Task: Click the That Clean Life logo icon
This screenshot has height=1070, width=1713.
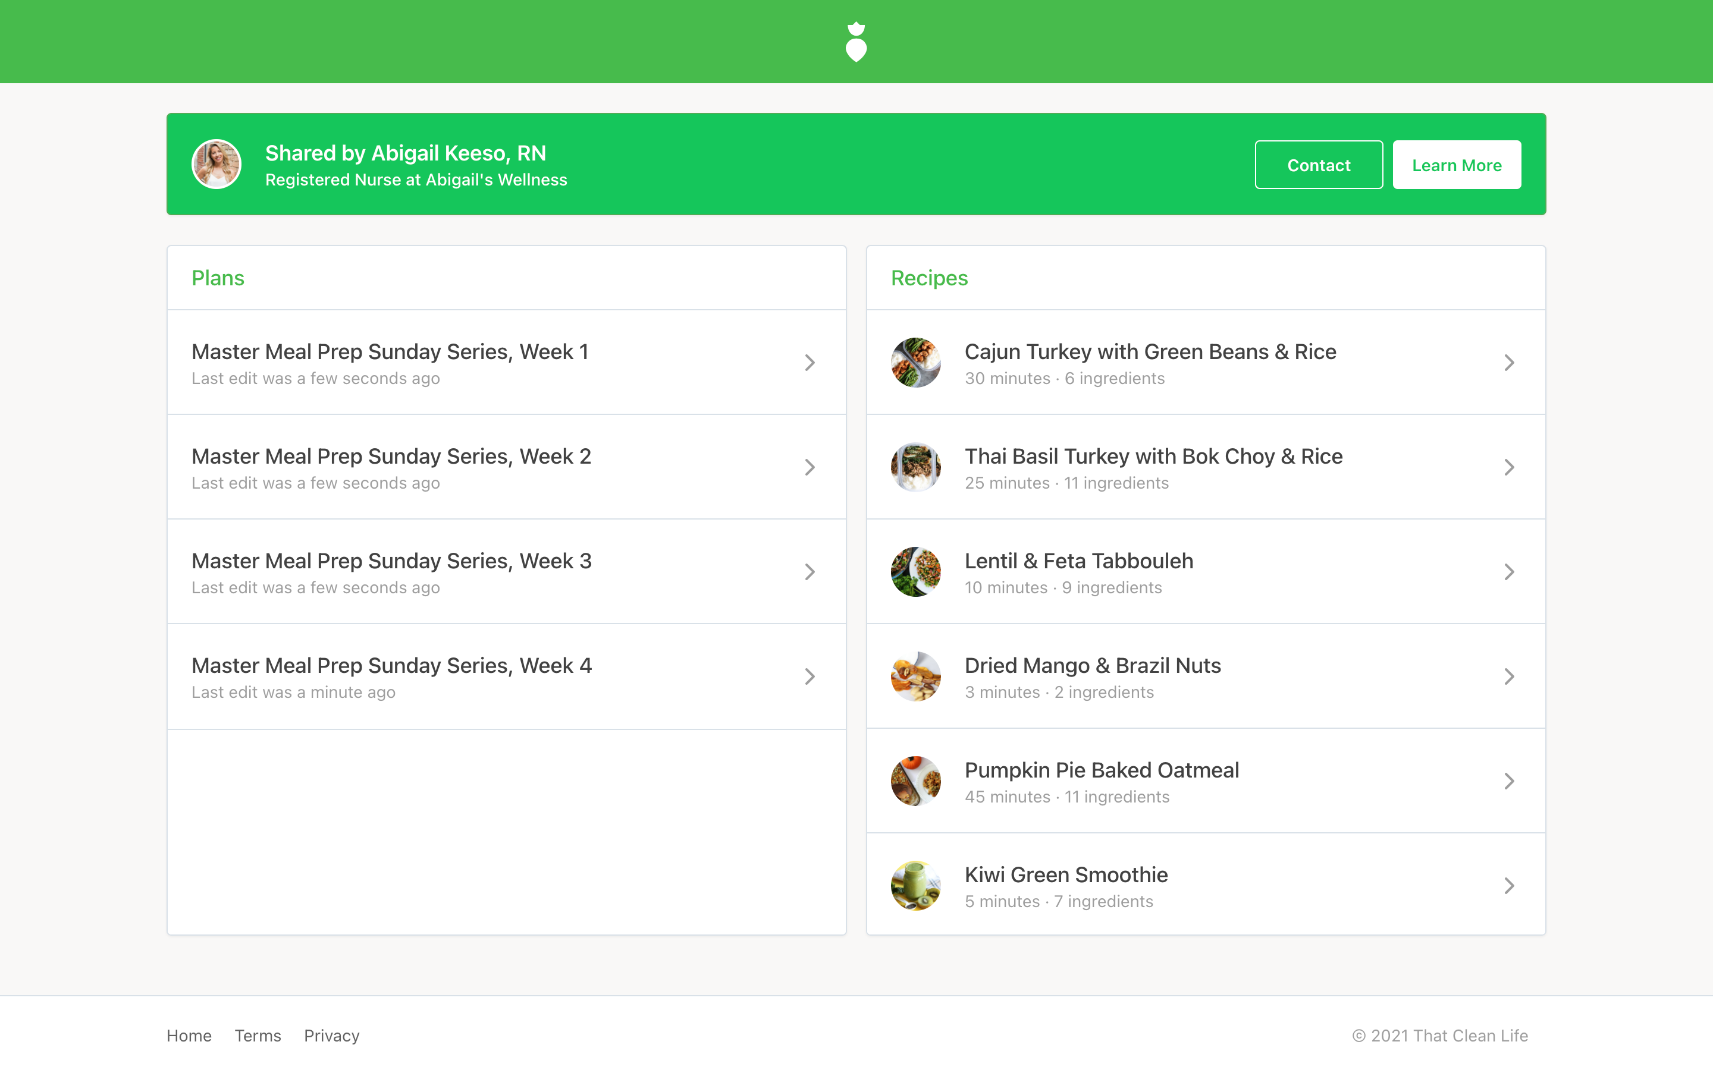Action: pos(856,42)
